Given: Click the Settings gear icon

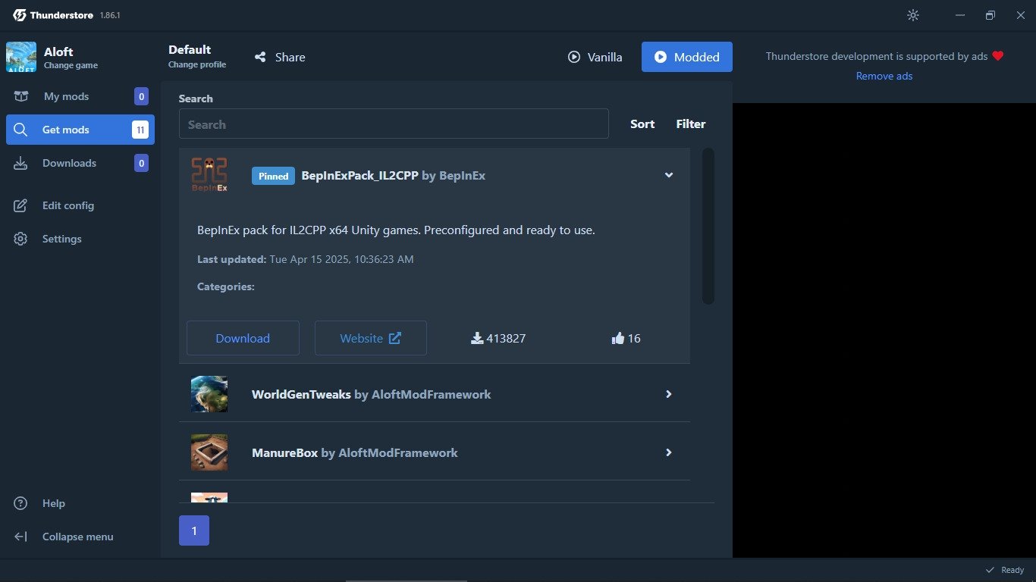Looking at the screenshot, I should (x=20, y=239).
